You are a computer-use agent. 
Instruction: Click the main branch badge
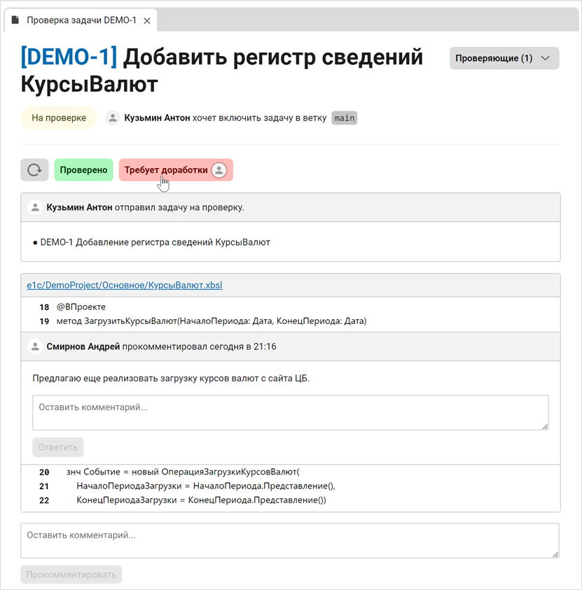pyautogui.click(x=344, y=118)
